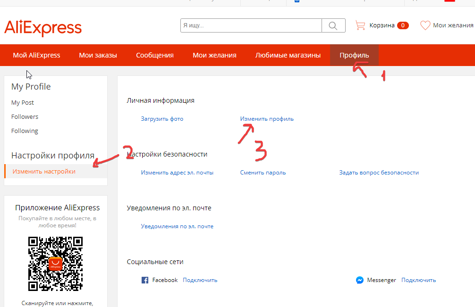Image resolution: width=475 pixels, height=307 pixels.
Task: Select the 'Профиль' tab
Action: tap(354, 55)
